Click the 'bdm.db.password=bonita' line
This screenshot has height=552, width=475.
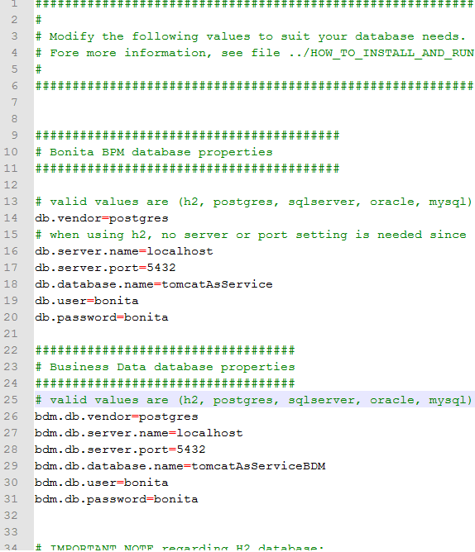[x=117, y=499]
